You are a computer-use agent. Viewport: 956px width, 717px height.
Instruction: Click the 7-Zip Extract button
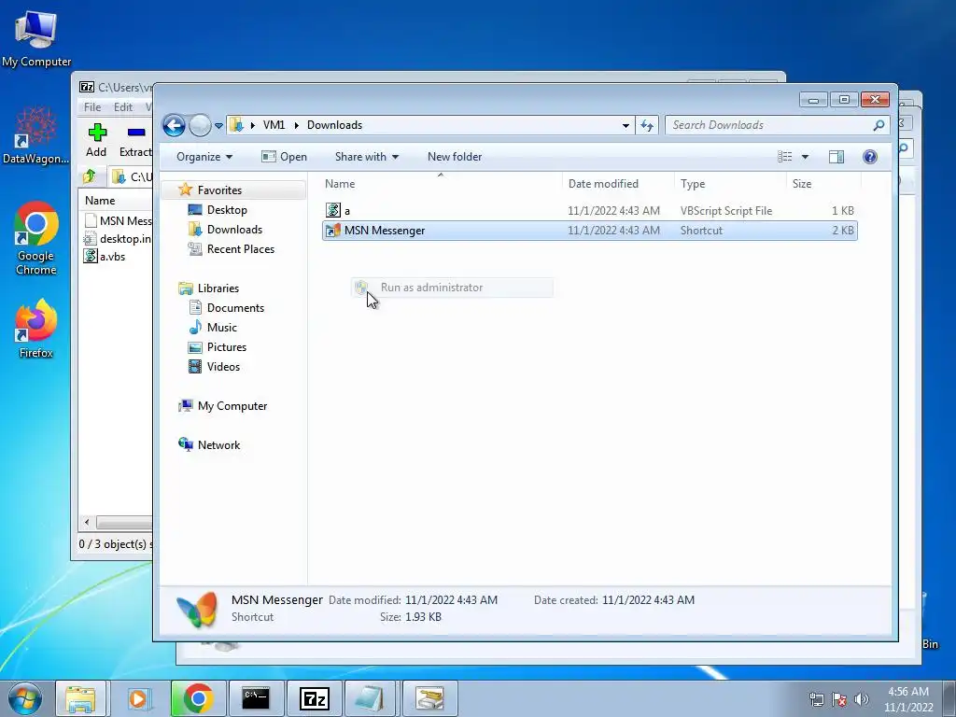tap(135, 140)
